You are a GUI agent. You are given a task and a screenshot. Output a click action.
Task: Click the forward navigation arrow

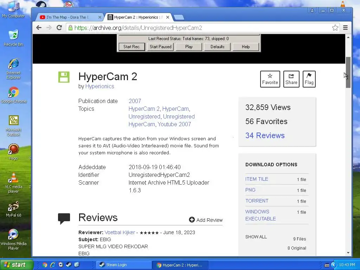[49, 28]
